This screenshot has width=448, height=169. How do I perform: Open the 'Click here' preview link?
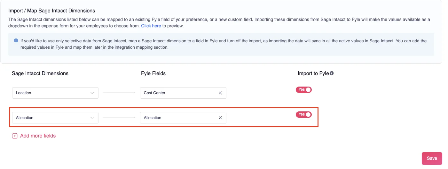click(151, 26)
